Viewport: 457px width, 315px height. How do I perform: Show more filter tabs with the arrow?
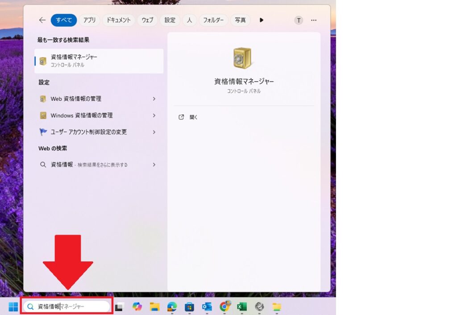pos(262,20)
